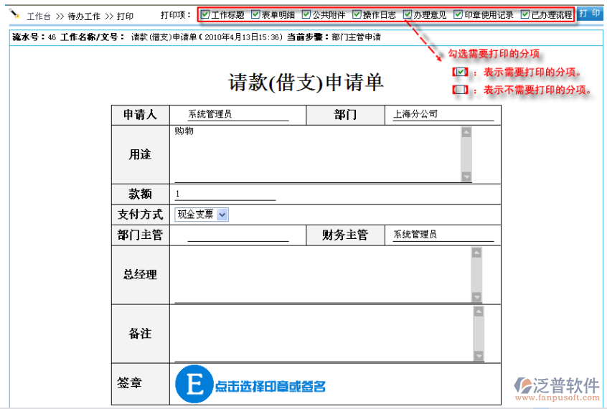The height and width of the screenshot is (409, 607).
Task: Open the 支付方式 dropdown showing 现金支票
Action: (x=202, y=215)
